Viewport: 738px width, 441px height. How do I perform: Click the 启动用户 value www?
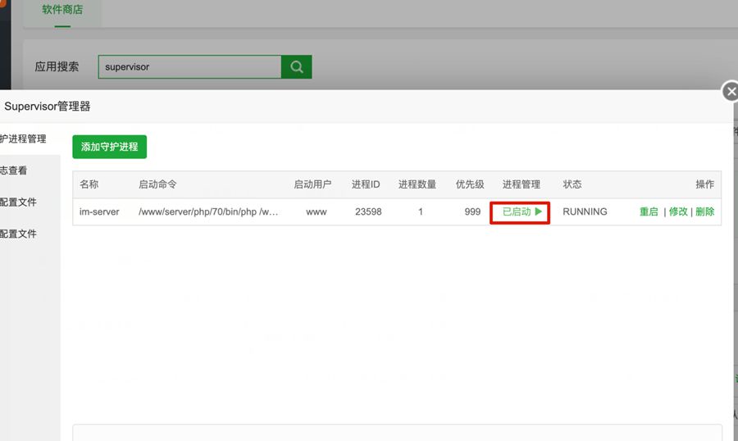point(316,211)
